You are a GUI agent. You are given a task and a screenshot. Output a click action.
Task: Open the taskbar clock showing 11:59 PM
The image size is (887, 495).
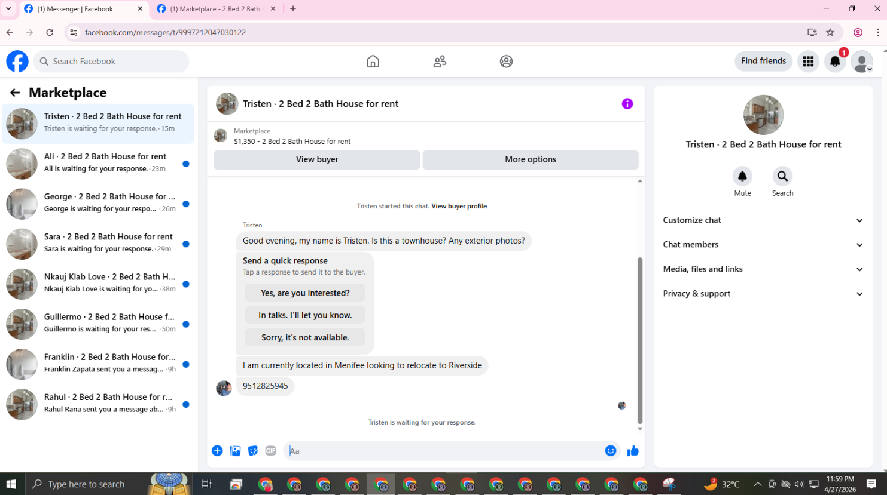(x=840, y=484)
